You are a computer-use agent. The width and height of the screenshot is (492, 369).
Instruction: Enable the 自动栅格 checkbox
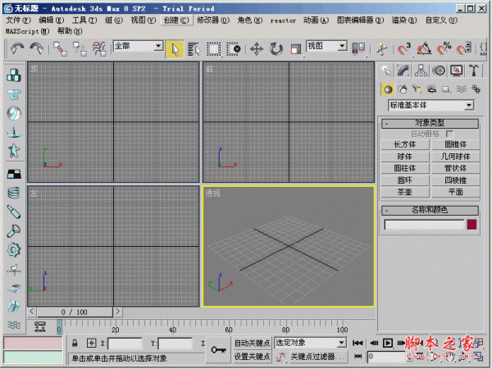point(450,134)
